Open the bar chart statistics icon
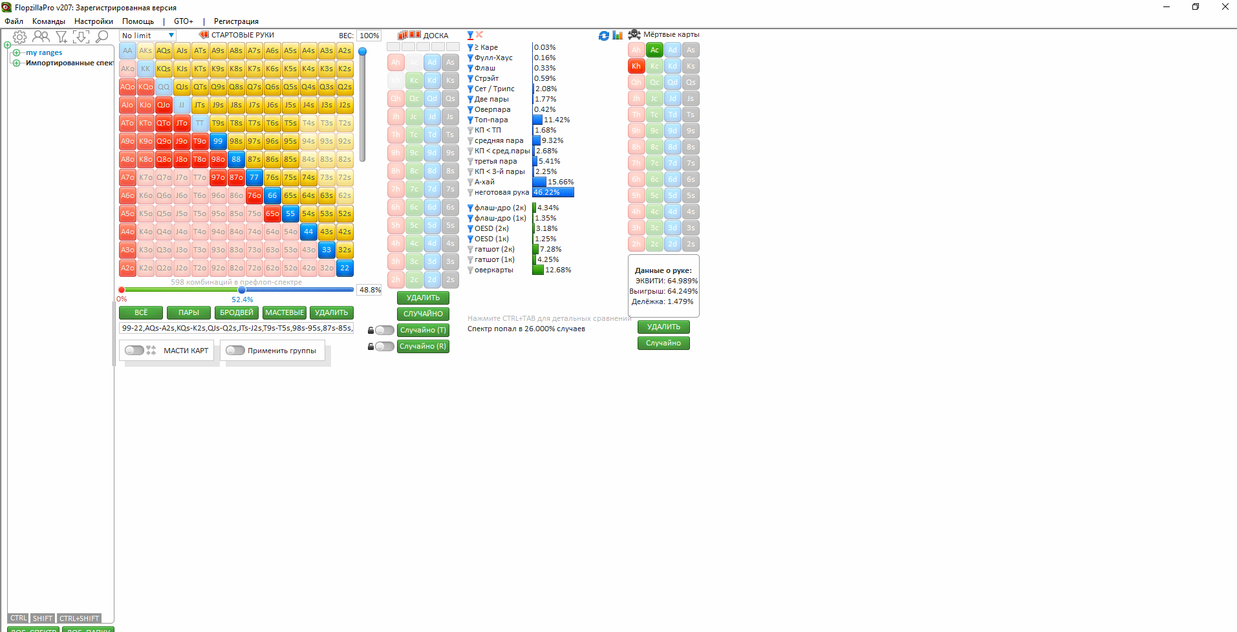 point(618,36)
